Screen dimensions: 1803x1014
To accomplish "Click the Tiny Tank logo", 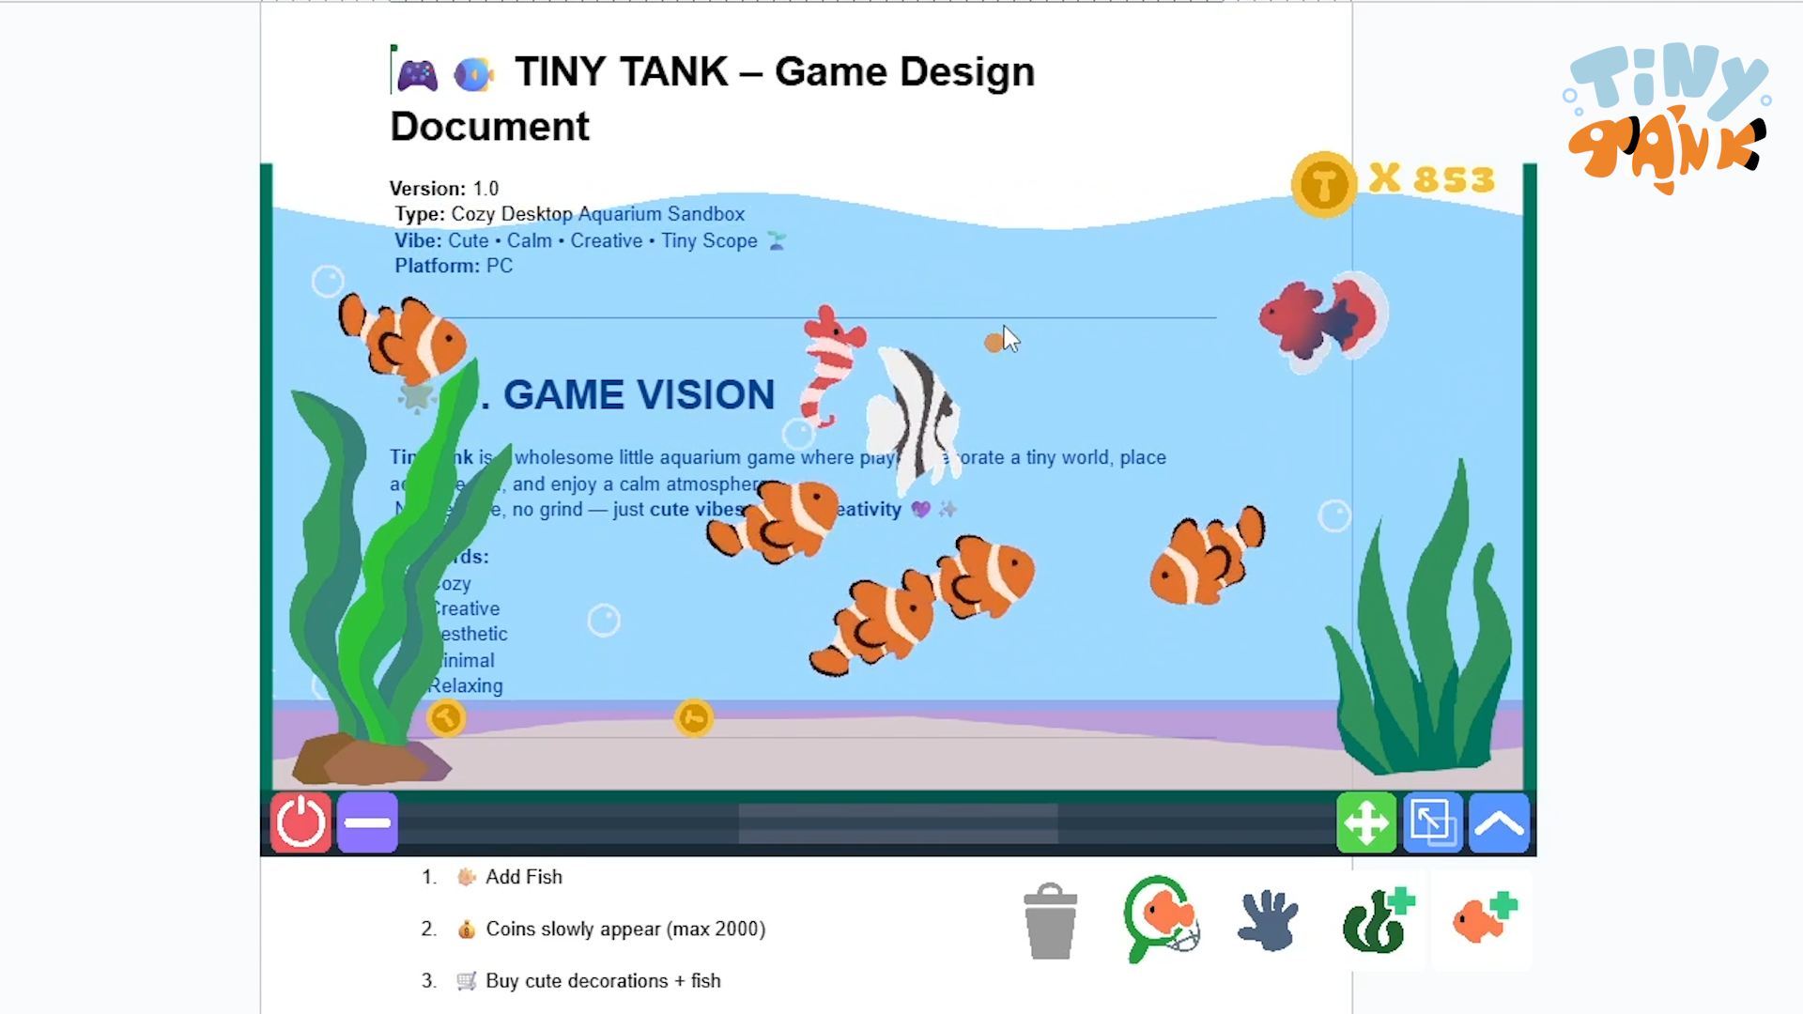I will tap(1667, 117).
